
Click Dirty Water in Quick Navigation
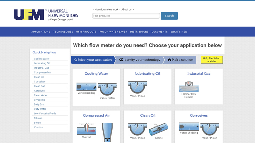(40, 109)
